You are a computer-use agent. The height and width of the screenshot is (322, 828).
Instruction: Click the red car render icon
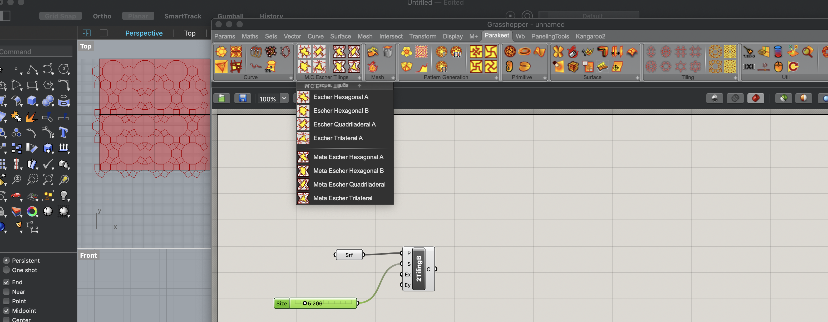click(16, 195)
